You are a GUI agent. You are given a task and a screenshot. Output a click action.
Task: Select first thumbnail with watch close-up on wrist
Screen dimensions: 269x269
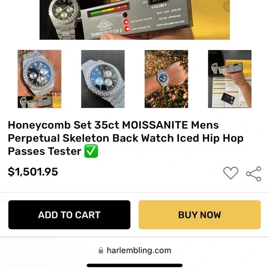(39, 79)
